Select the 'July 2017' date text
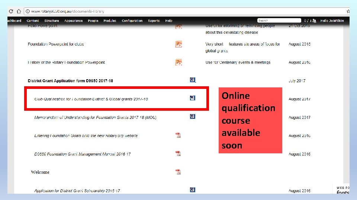The height and width of the screenshot is (200, 357). (x=297, y=81)
